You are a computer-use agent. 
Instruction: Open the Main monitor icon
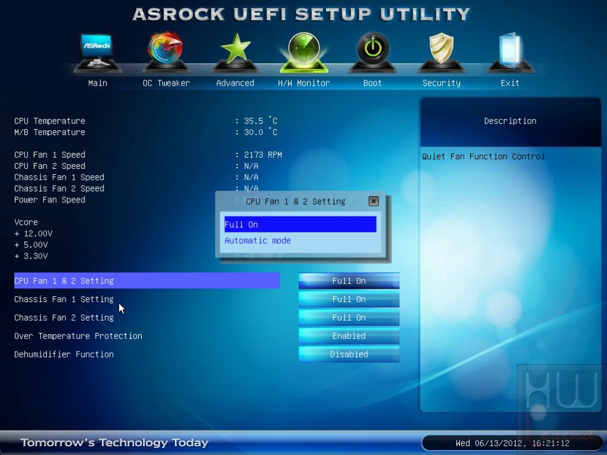[98, 52]
